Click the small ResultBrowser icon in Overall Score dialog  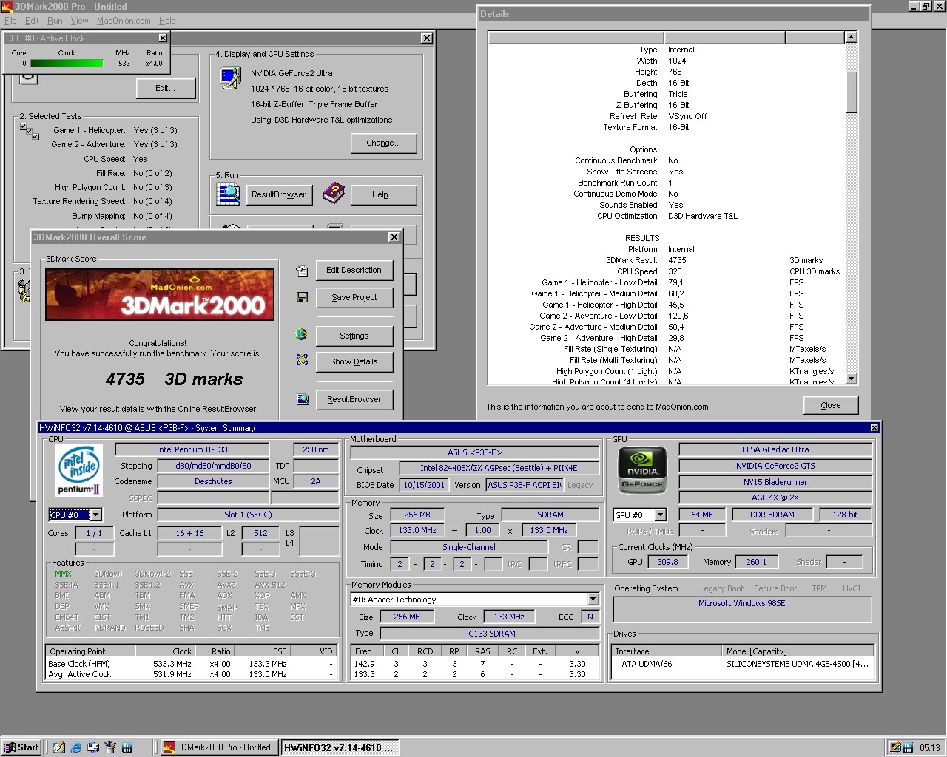[302, 399]
